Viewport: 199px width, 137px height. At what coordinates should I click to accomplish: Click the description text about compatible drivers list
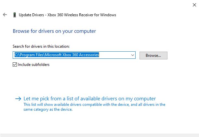(94, 105)
